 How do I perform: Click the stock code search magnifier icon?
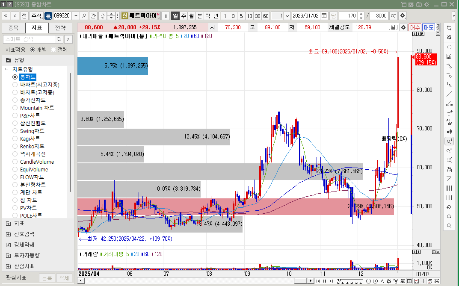(x=84, y=16)
